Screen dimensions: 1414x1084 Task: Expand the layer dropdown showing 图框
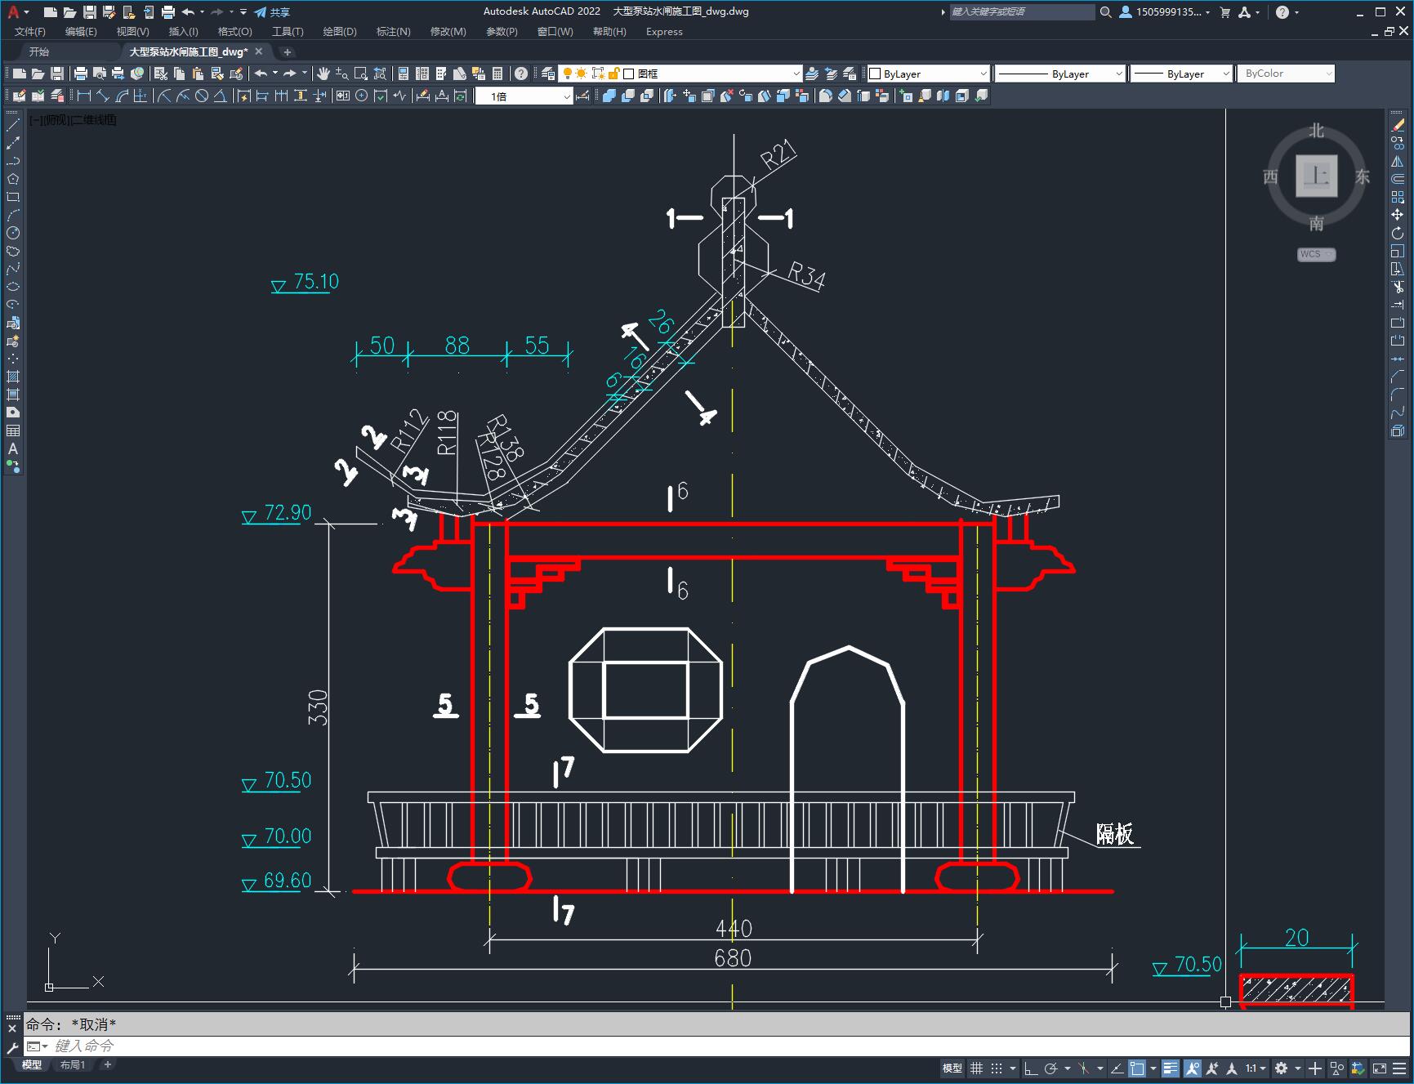(796, 74)
